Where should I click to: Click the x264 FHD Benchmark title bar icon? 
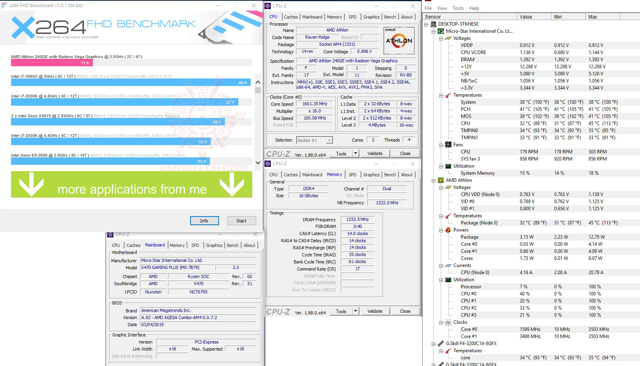tap(4, 6)
